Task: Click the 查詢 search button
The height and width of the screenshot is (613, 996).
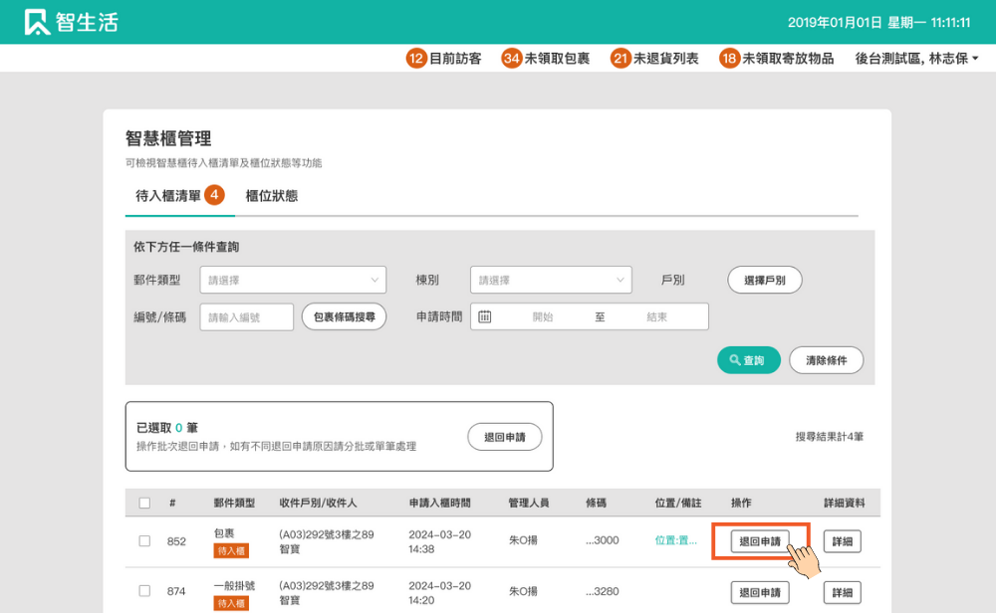Action: [748, 360]
